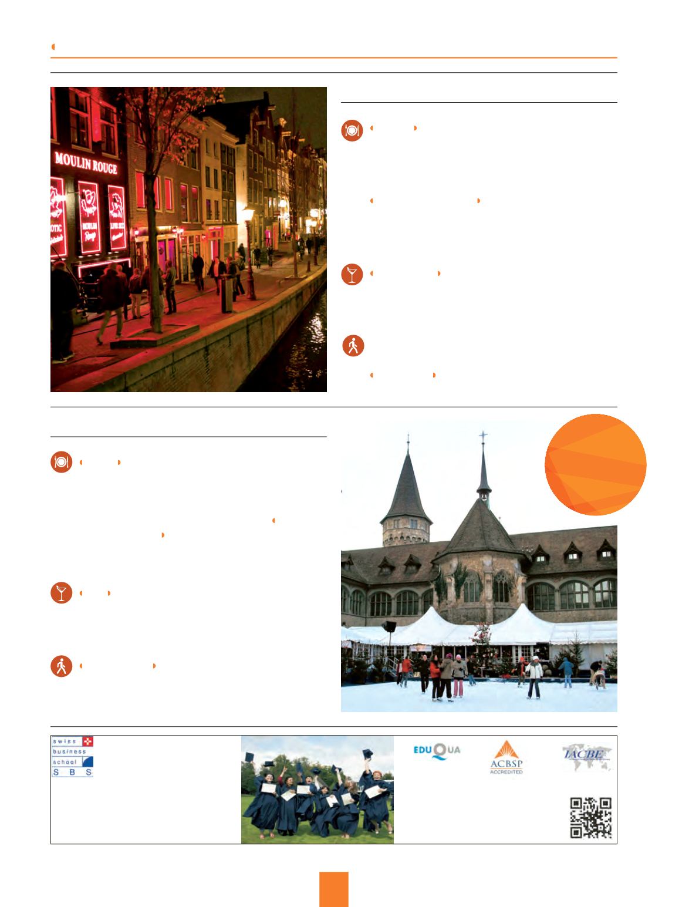Click the walking person icon beside the Moulin Rouge photo
The image size is (689, 907).
coord(353,346)
